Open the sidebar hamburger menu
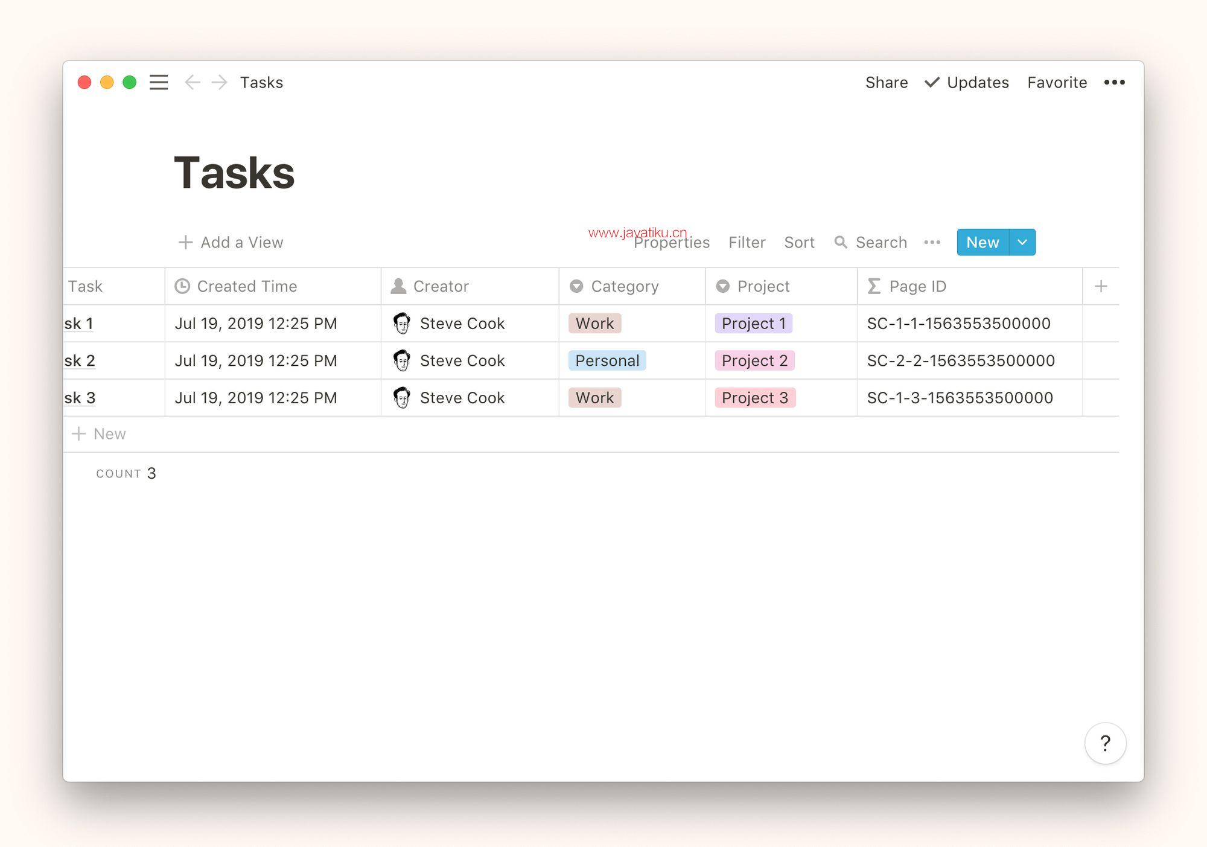 point(159,82)
